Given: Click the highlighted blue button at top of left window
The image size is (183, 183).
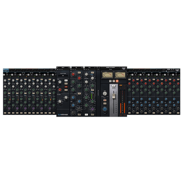Looking at the screenshot, I should point(6,70).
